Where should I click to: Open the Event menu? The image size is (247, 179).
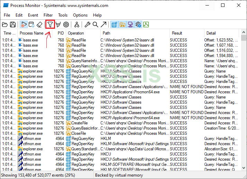coord(33,15)
